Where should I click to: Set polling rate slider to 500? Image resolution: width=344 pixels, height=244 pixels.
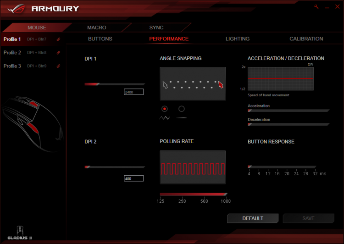click(204, 194)
